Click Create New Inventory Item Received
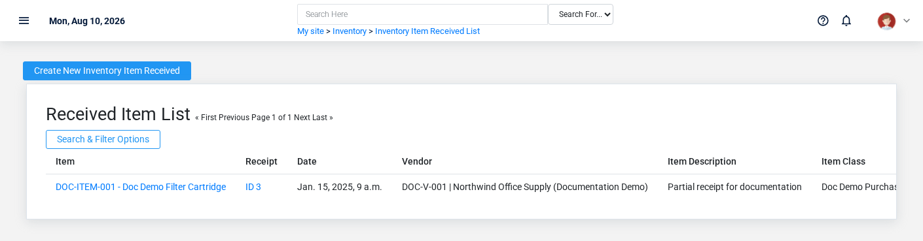 (107, 71)
